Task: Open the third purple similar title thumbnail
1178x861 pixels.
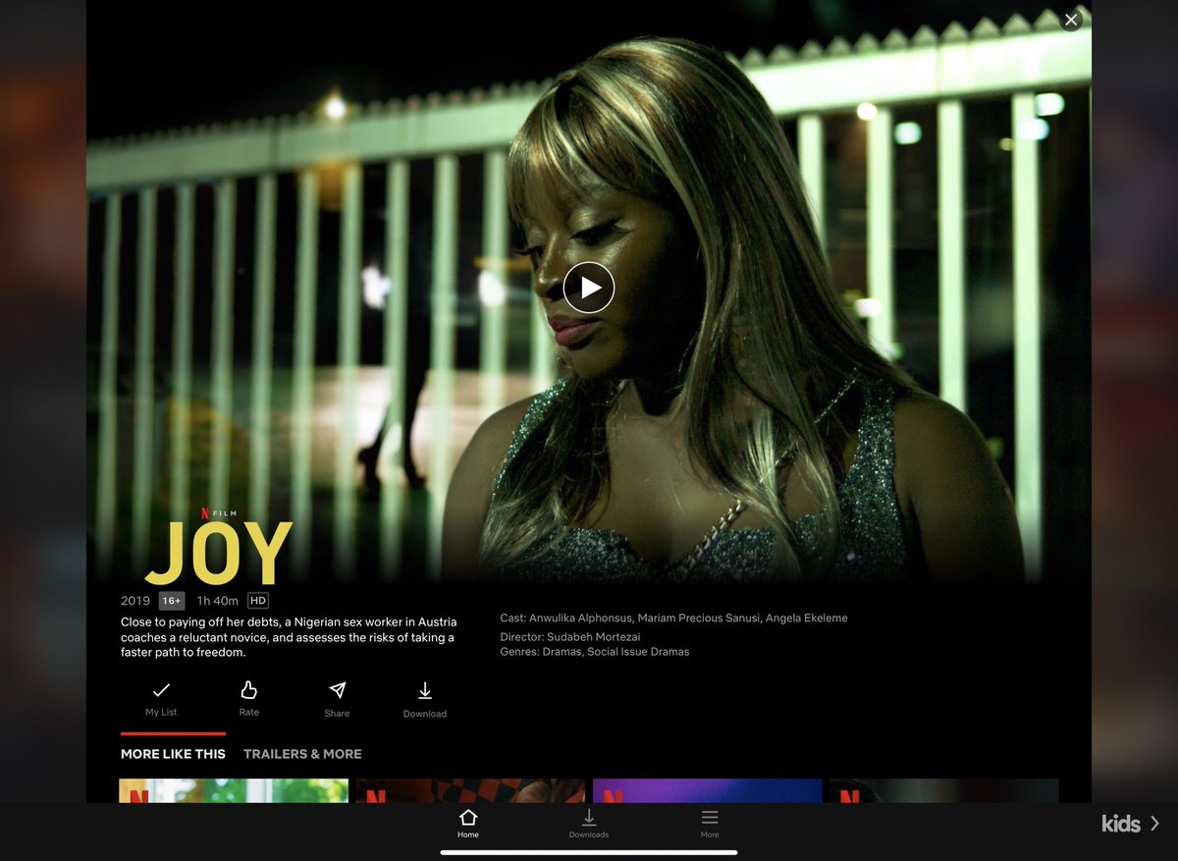Action: point(708,791)
